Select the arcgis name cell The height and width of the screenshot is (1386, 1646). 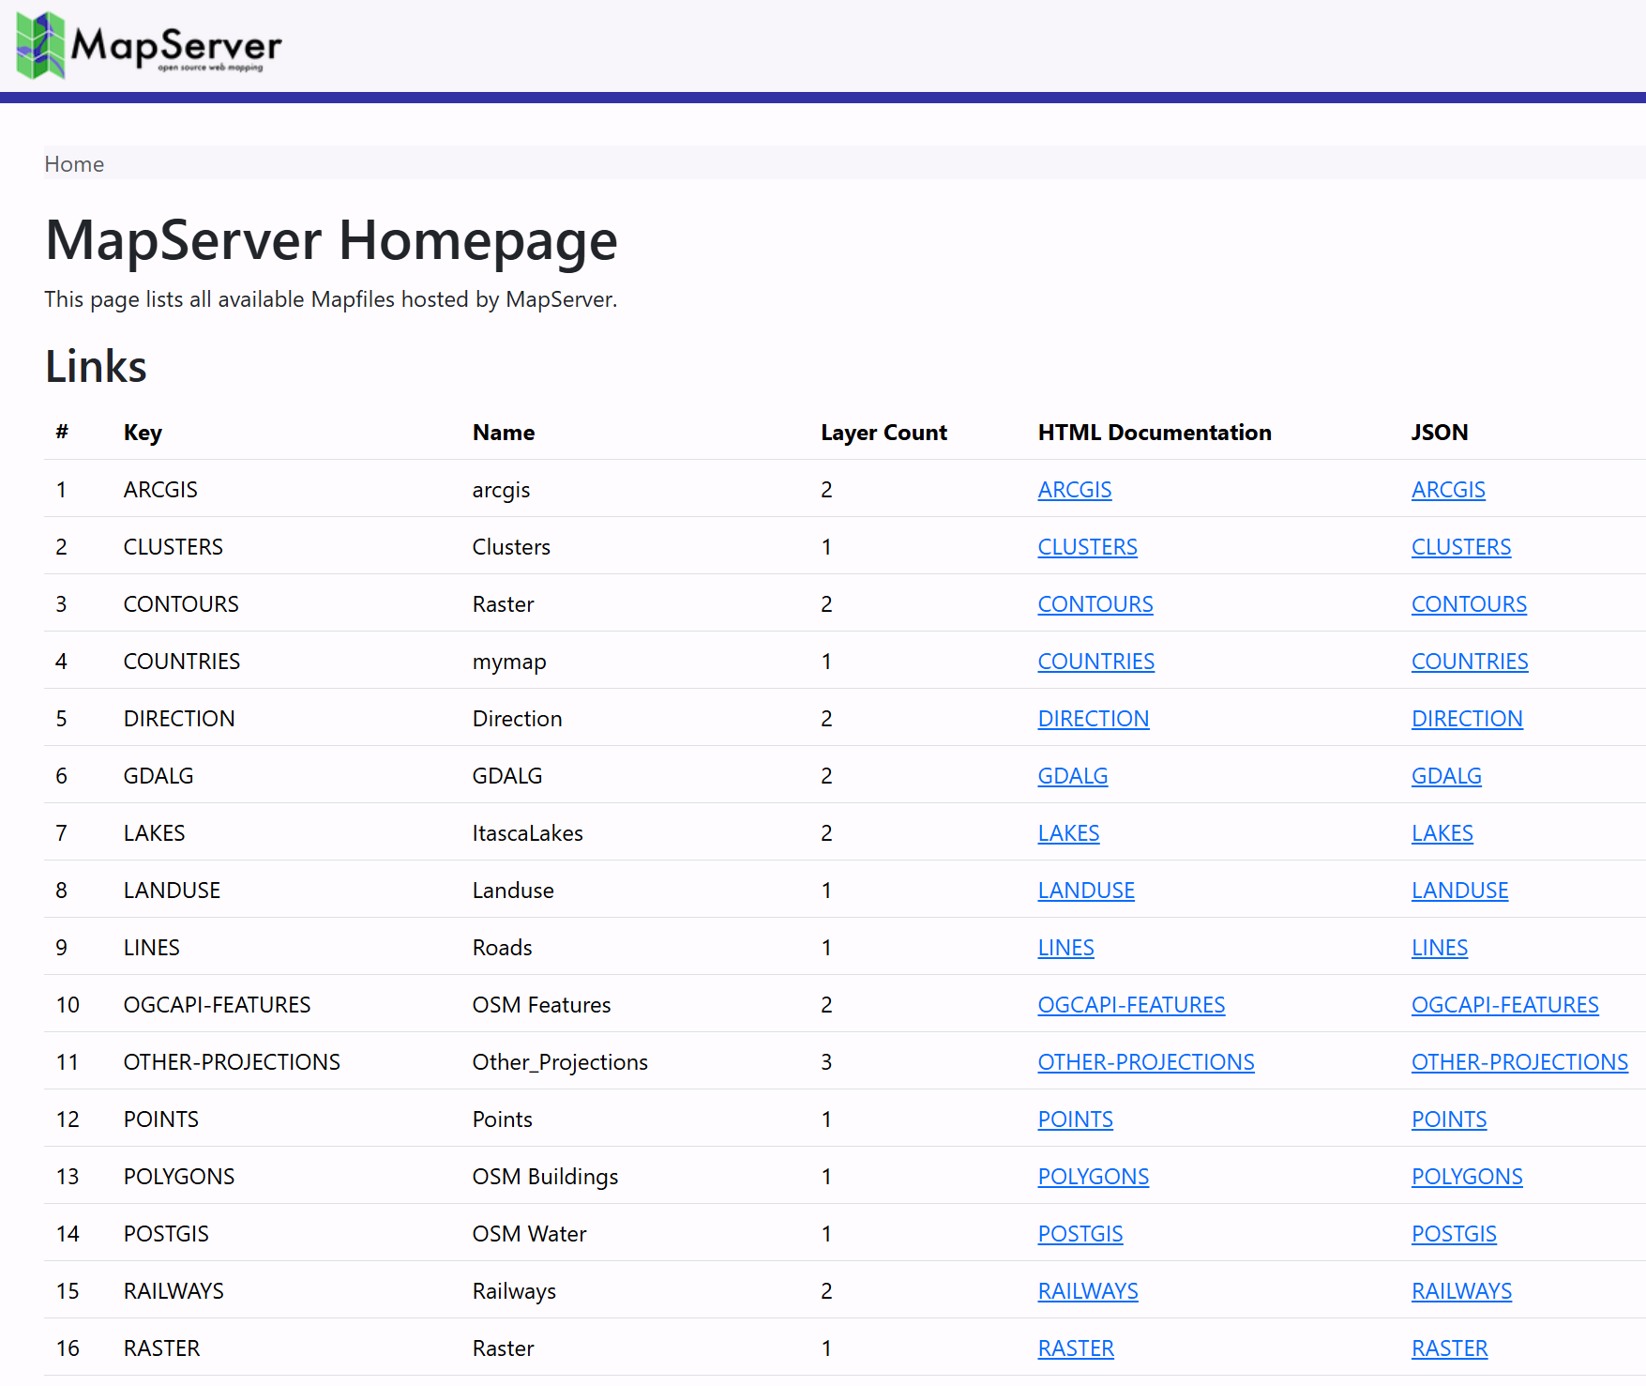click(501, 490)
